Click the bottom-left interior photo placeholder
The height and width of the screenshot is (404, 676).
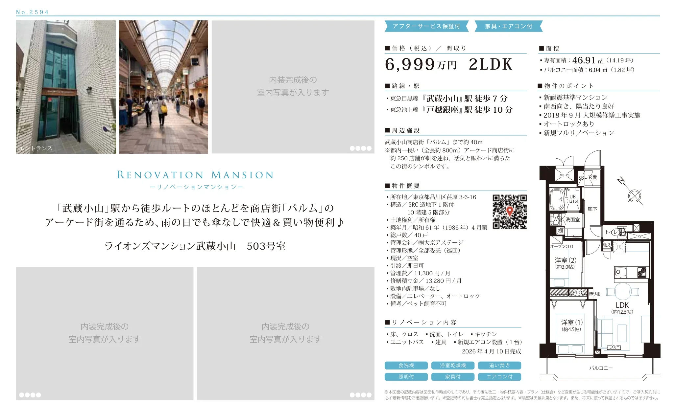(x=105, y=333)
